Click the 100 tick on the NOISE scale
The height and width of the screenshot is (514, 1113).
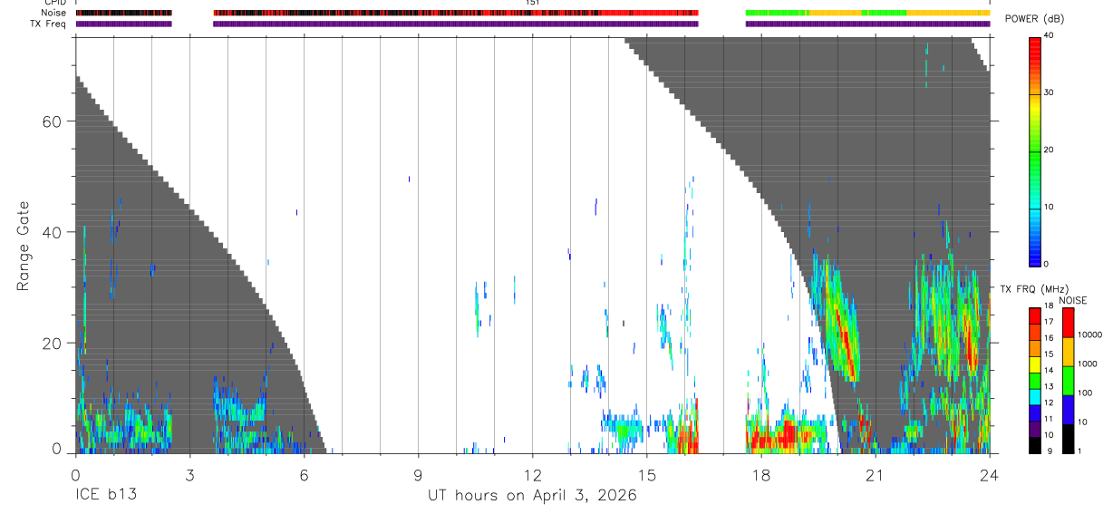pos(1085,393)
